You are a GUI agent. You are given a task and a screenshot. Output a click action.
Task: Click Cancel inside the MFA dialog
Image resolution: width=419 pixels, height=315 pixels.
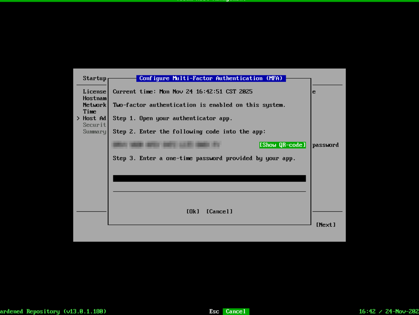pos(219,211)
